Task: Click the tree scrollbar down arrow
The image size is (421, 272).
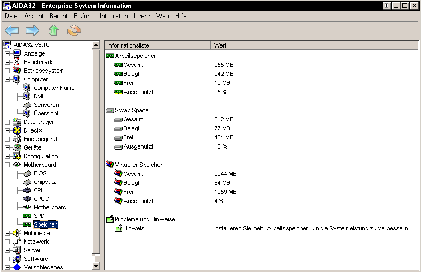Action: tap(96, 266)
